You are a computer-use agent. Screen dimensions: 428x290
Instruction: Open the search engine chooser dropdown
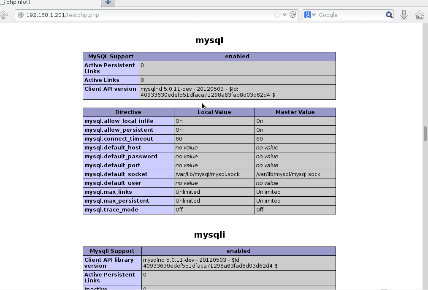[x=314, y=15]
